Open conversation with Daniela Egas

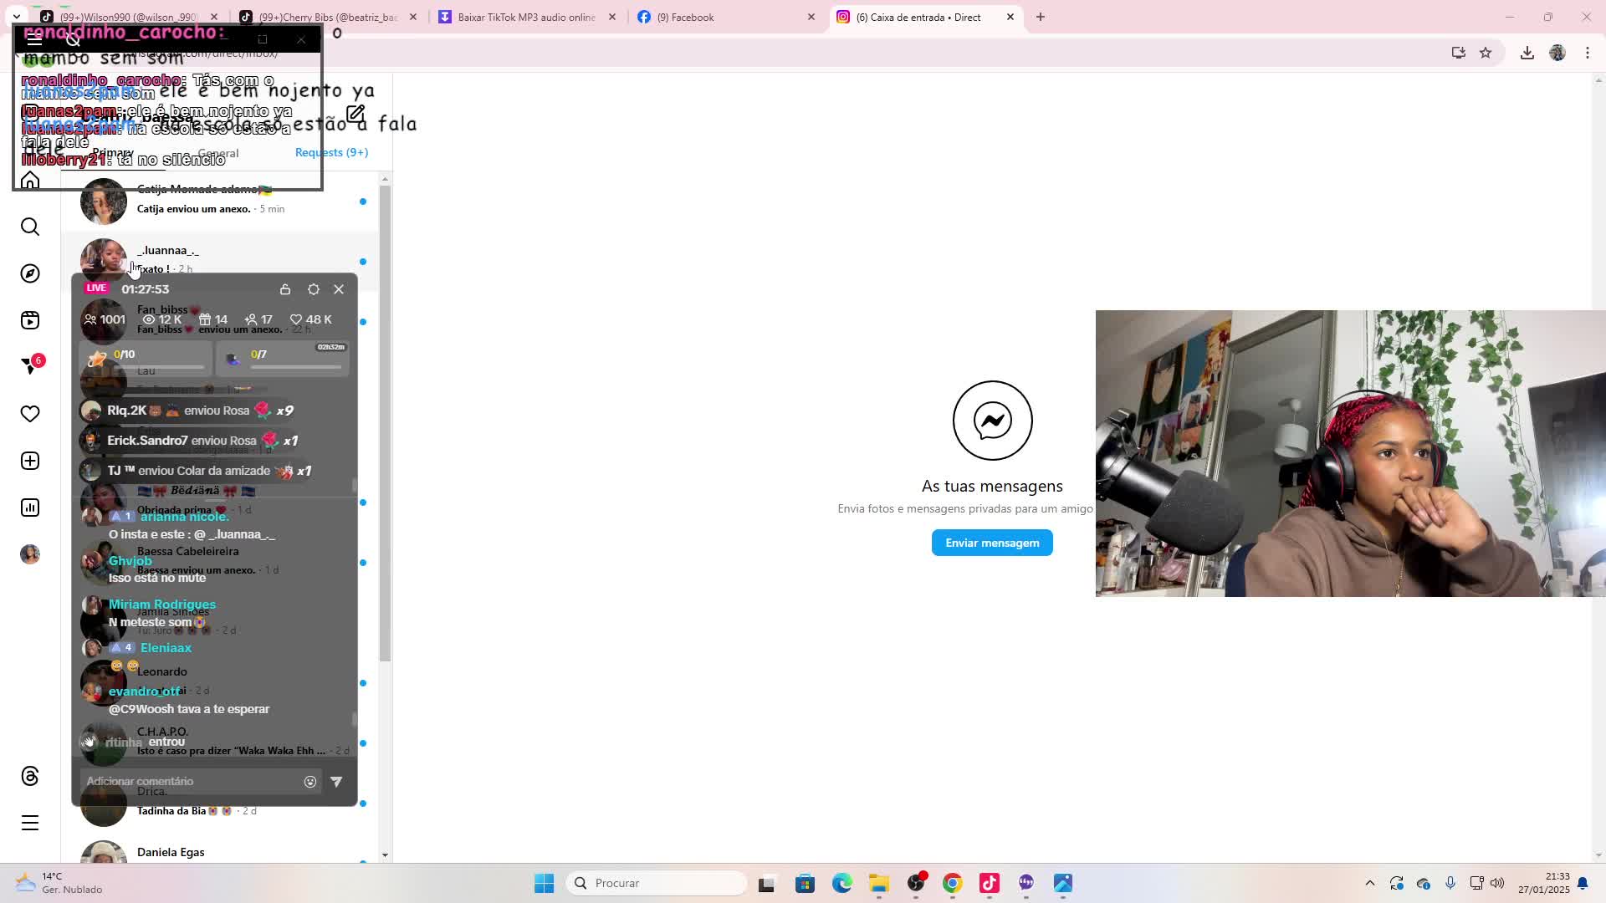[x=219, y=852]
